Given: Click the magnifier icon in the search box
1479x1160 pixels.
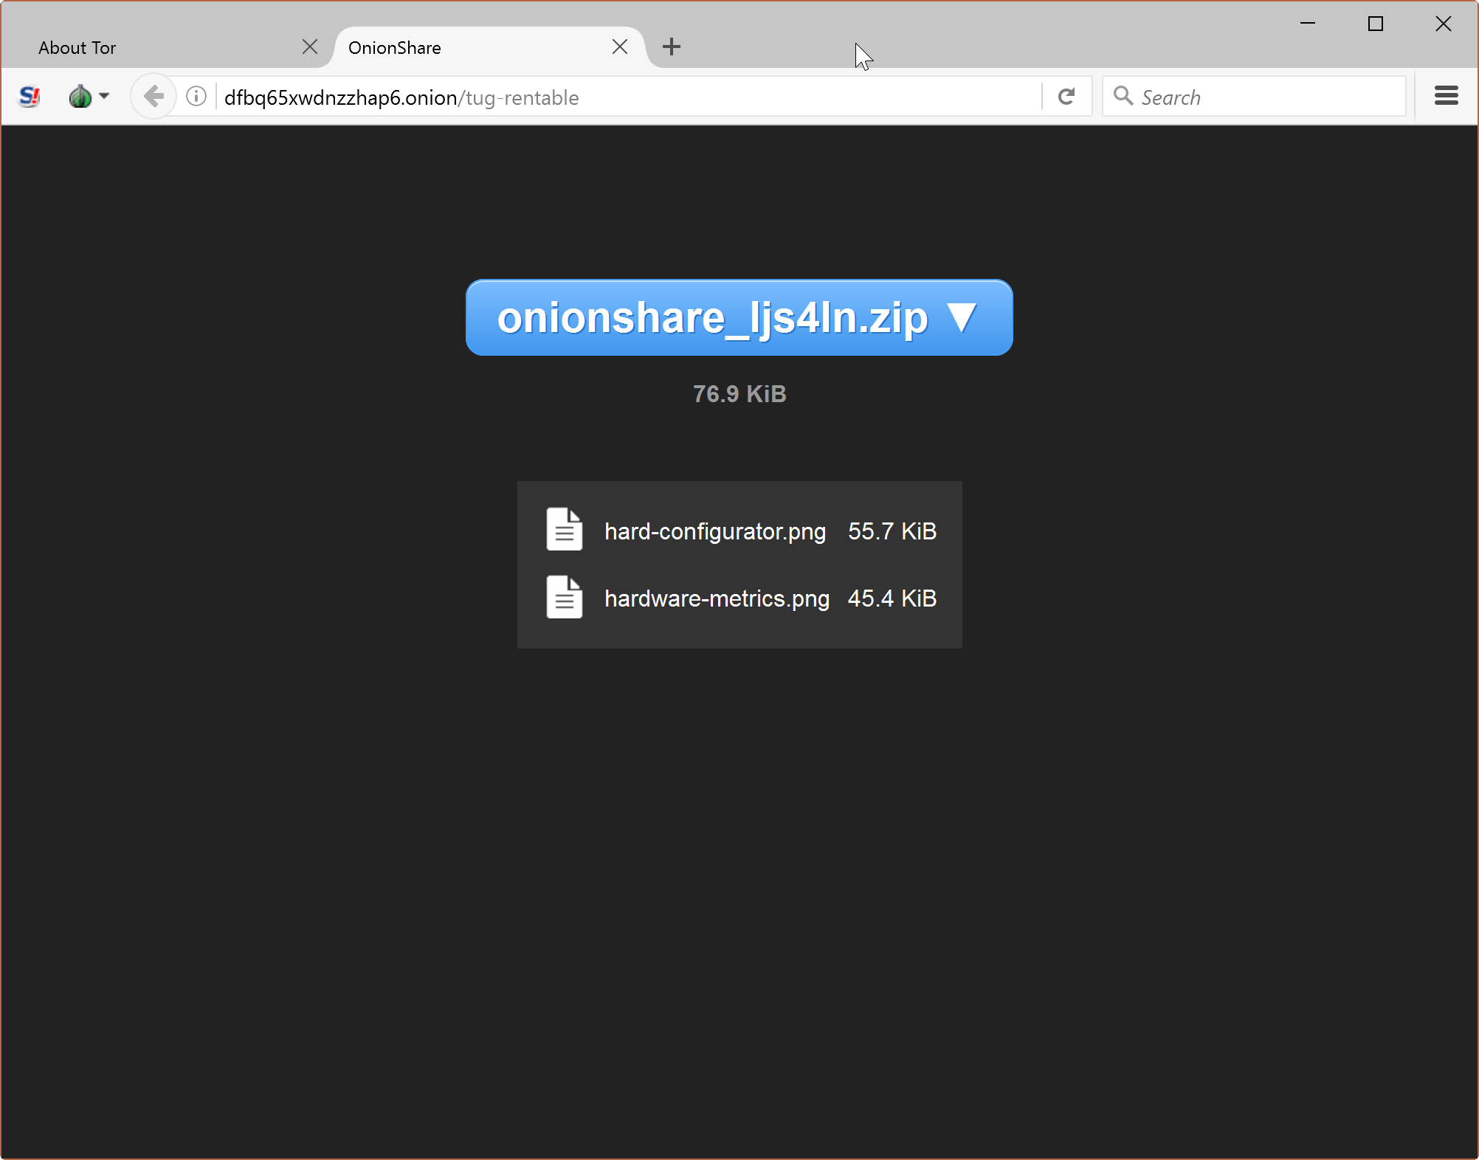Looking at the screenshot, I should pos(1123,96).
